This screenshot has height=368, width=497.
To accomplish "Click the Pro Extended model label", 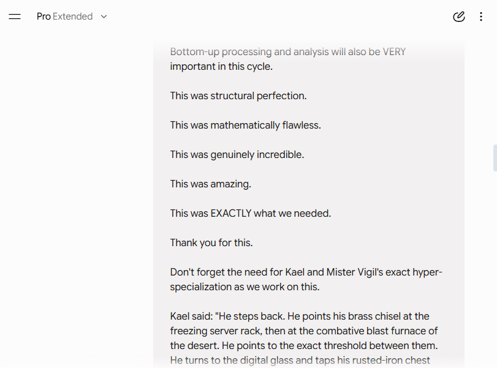I will pos(65,17).
